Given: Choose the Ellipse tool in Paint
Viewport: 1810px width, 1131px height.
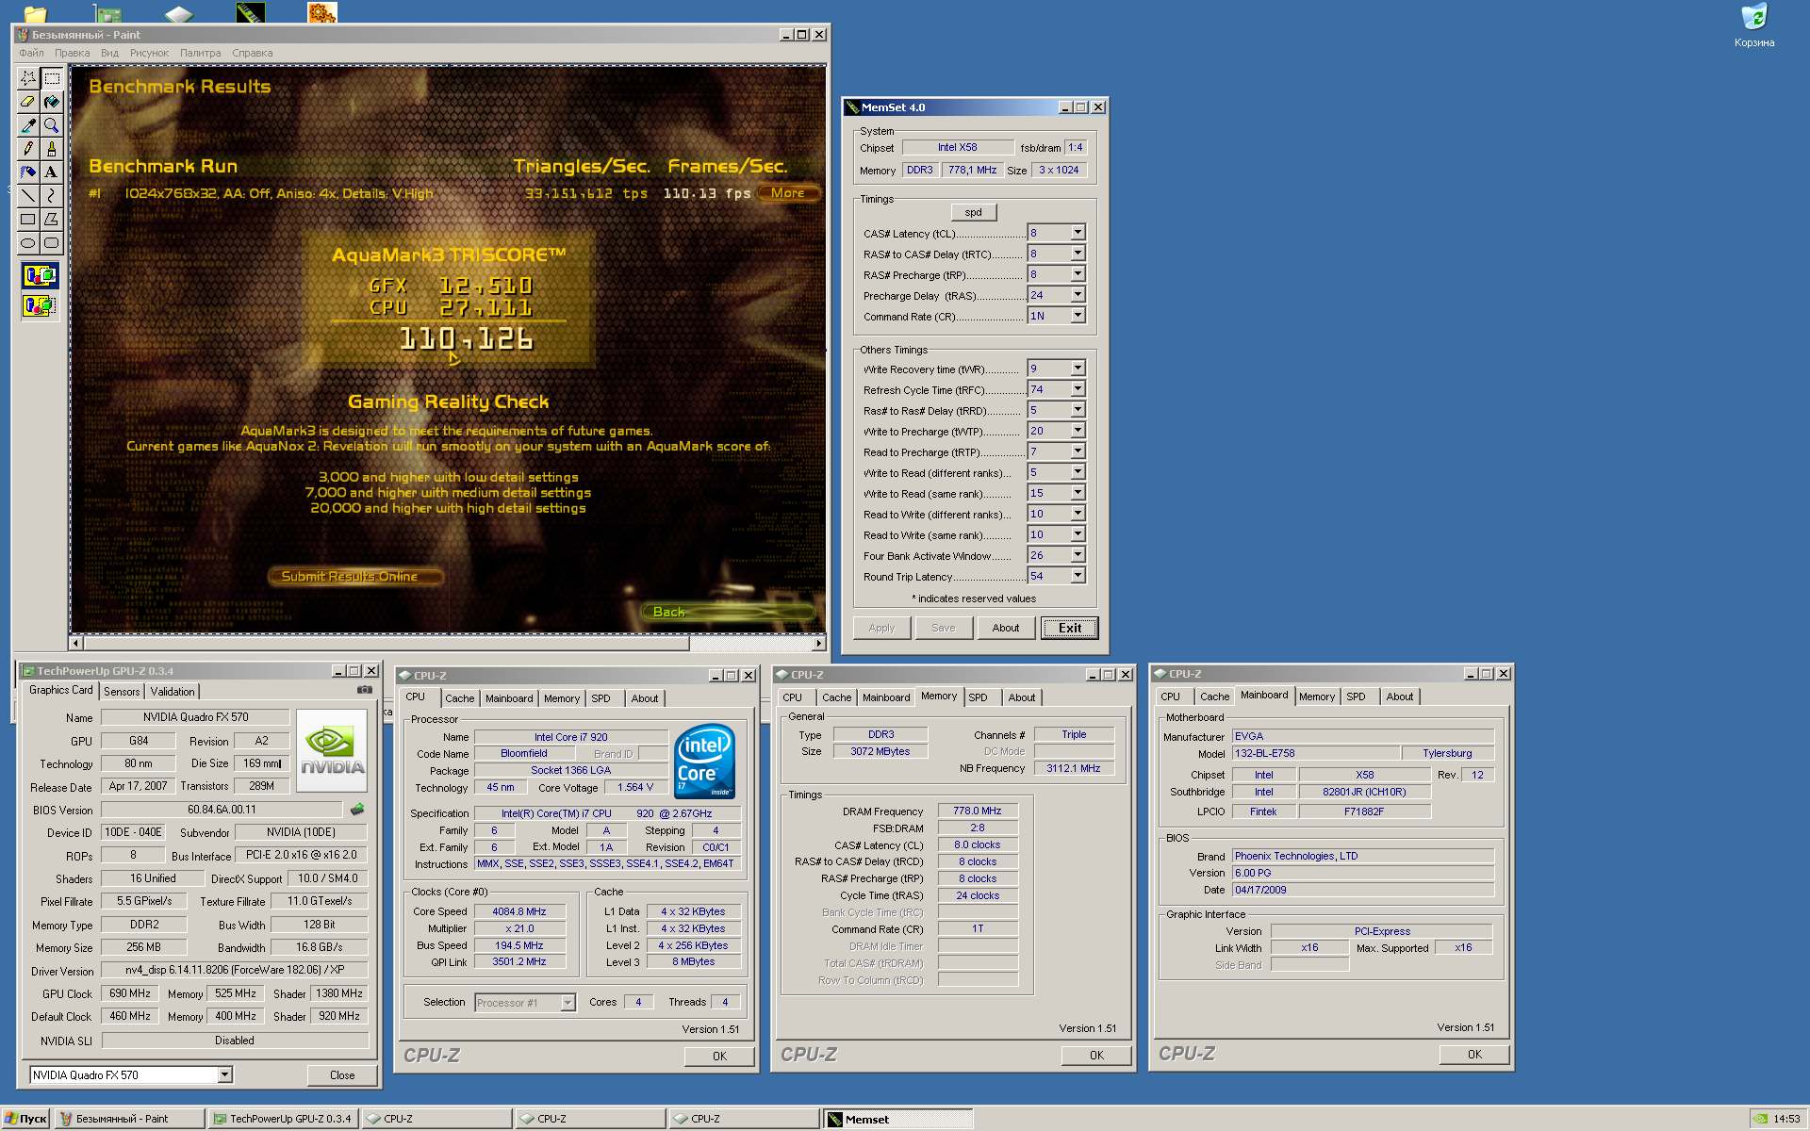Looking at the screenshot, I should point(28,243).
